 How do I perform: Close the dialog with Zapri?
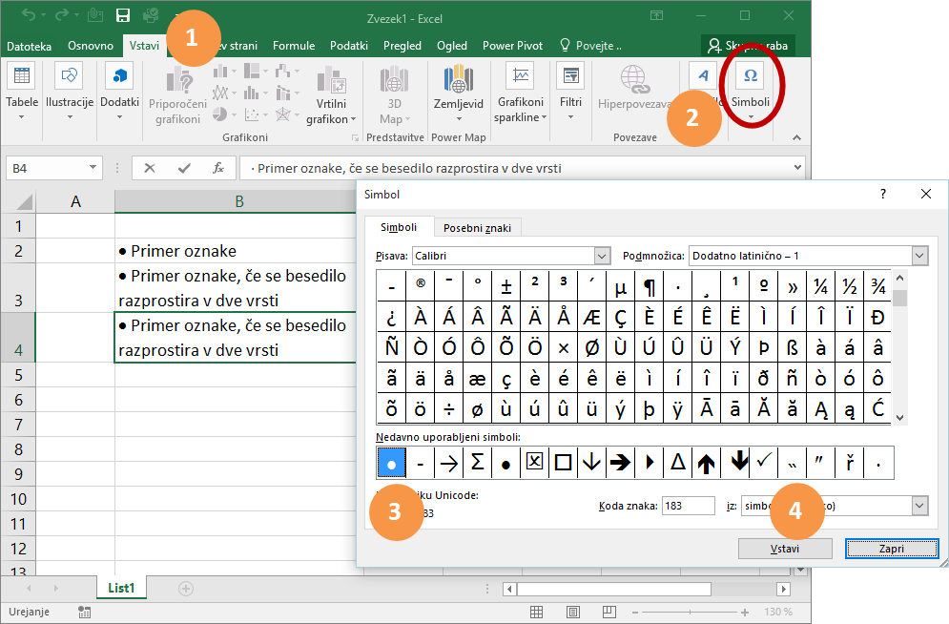891,548
